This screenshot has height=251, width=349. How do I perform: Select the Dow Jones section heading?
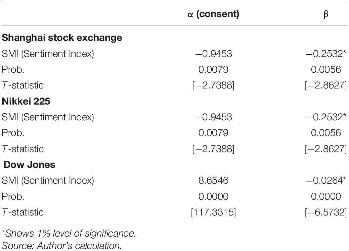tap(29, 165)
